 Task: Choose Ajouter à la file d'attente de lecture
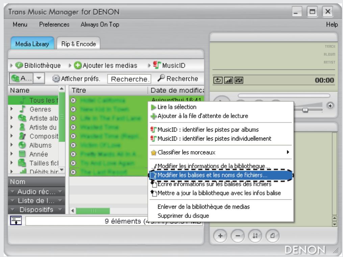221,116
